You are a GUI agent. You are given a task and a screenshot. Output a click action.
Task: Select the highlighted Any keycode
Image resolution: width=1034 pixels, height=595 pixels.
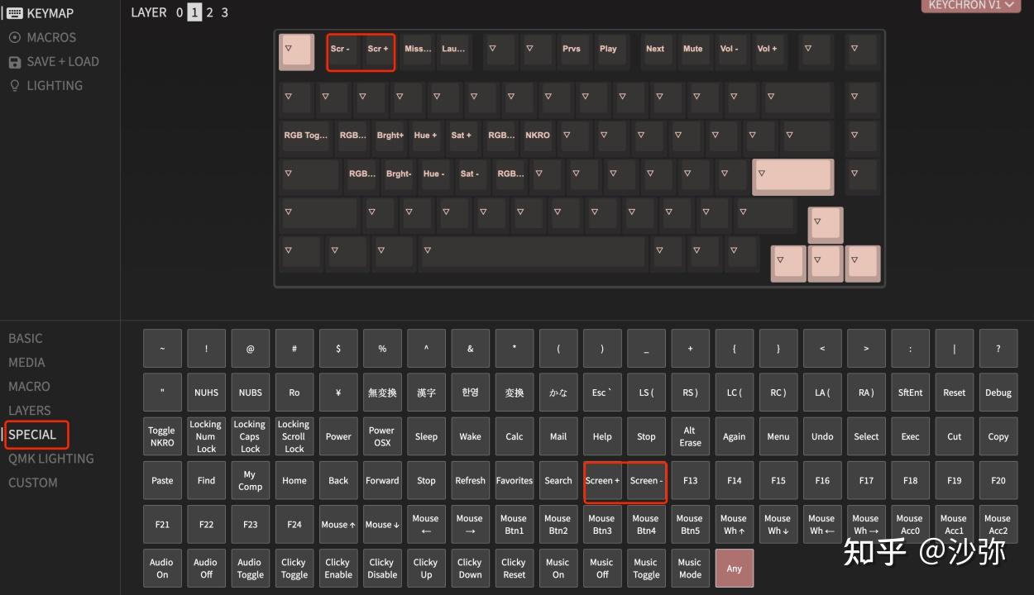click(735, 569)
